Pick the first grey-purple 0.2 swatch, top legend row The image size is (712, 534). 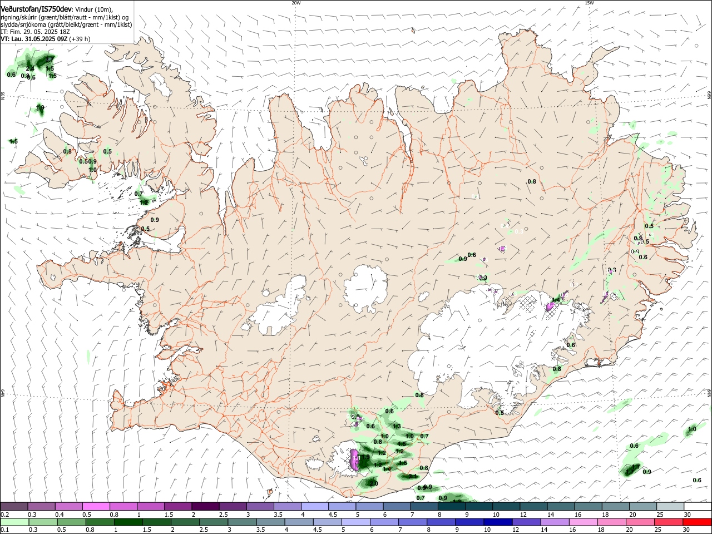14,506
